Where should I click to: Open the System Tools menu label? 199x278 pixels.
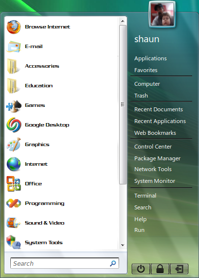point(44,243)
